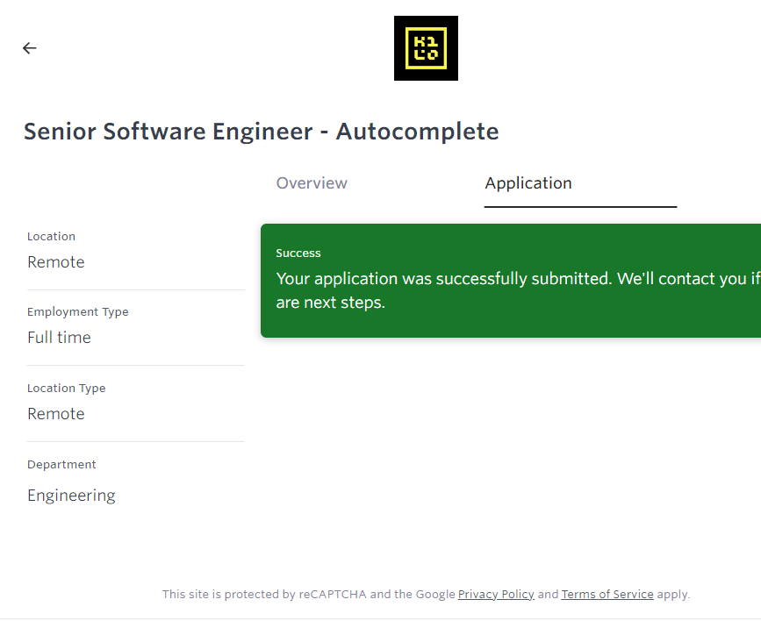This screenshot has height=621, width=761.
Task: Click the word Google in the footer
Action: pyautogui.click(x=435, y=595)
